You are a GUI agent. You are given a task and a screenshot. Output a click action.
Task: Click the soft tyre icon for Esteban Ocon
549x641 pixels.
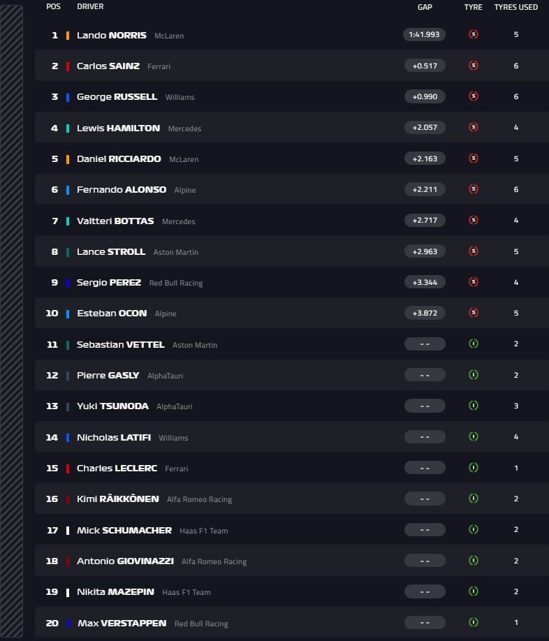click(474, 313)
